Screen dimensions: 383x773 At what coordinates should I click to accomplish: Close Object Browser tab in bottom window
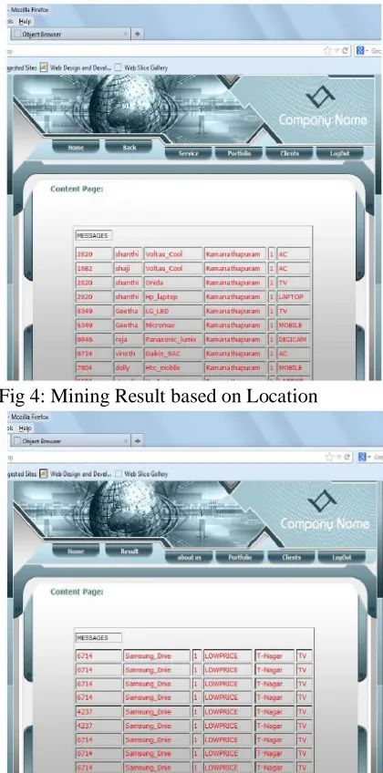pos(126,440)
